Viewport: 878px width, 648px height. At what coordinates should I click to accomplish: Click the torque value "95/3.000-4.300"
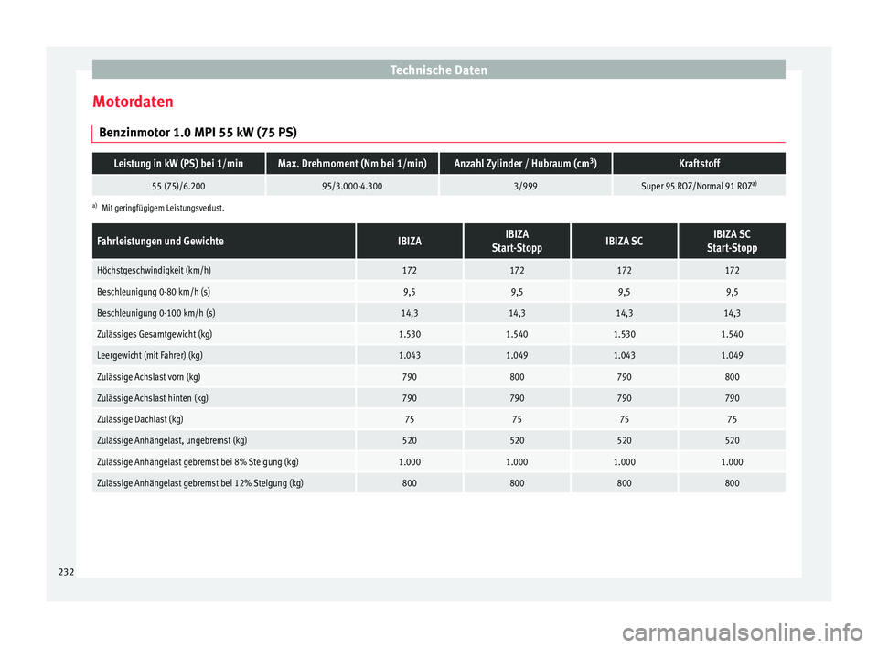tap(352, 186)
